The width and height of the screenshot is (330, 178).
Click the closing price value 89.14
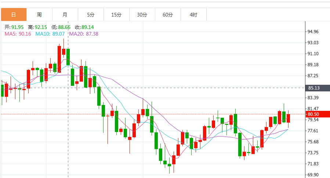click(x=87, y=28)
